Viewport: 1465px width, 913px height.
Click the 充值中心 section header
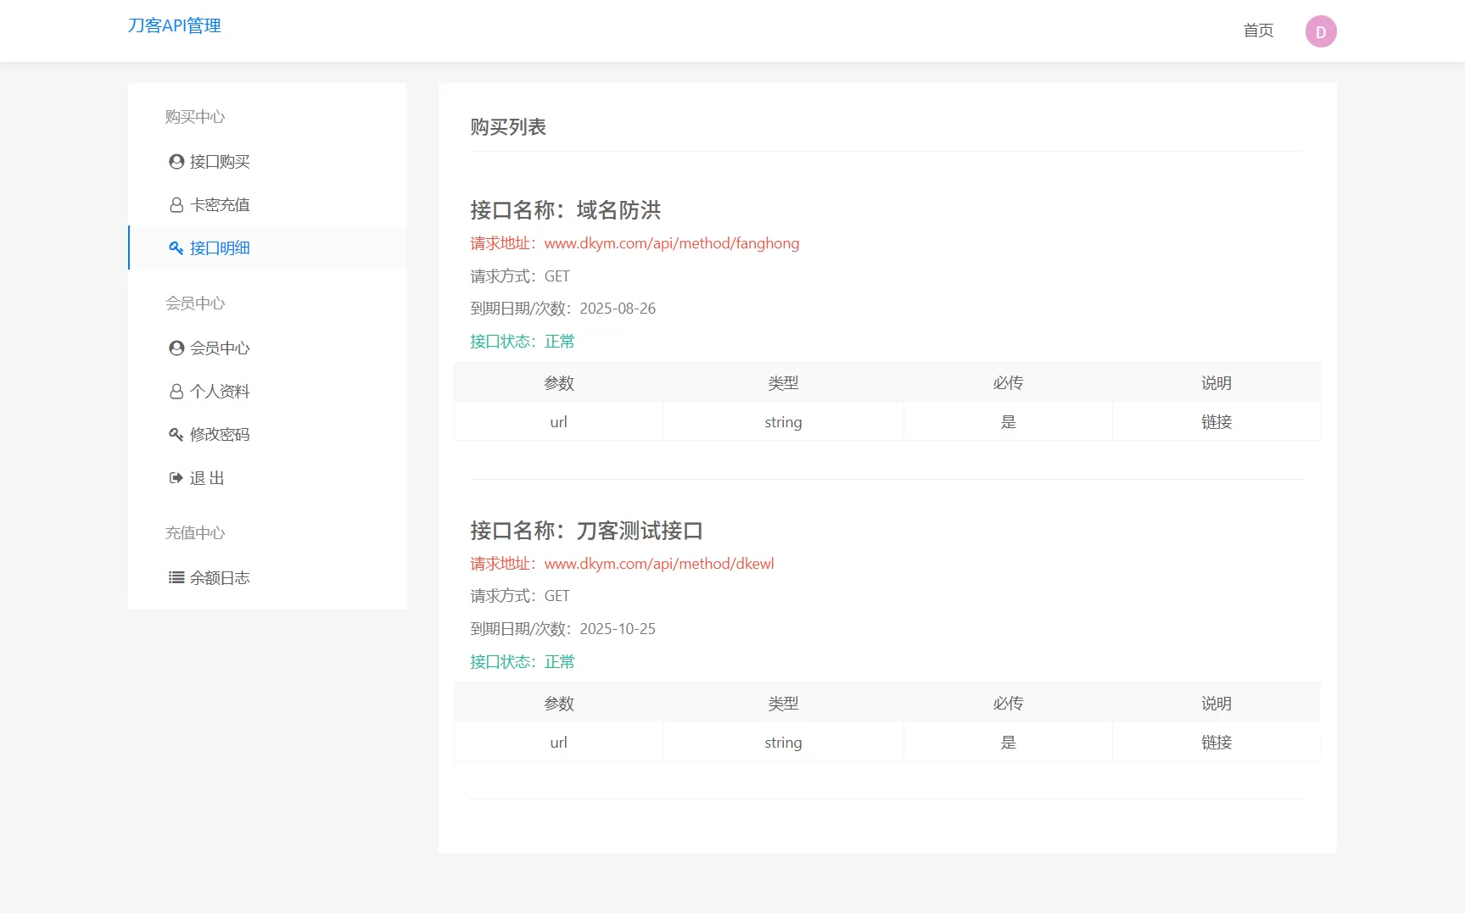tap(195, 532)
